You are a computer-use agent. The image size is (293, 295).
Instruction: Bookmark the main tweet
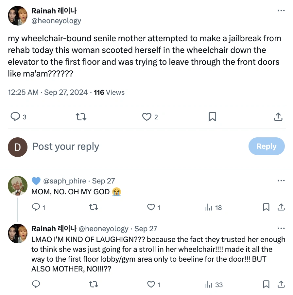pyautogui.click(x=213, y=117)
